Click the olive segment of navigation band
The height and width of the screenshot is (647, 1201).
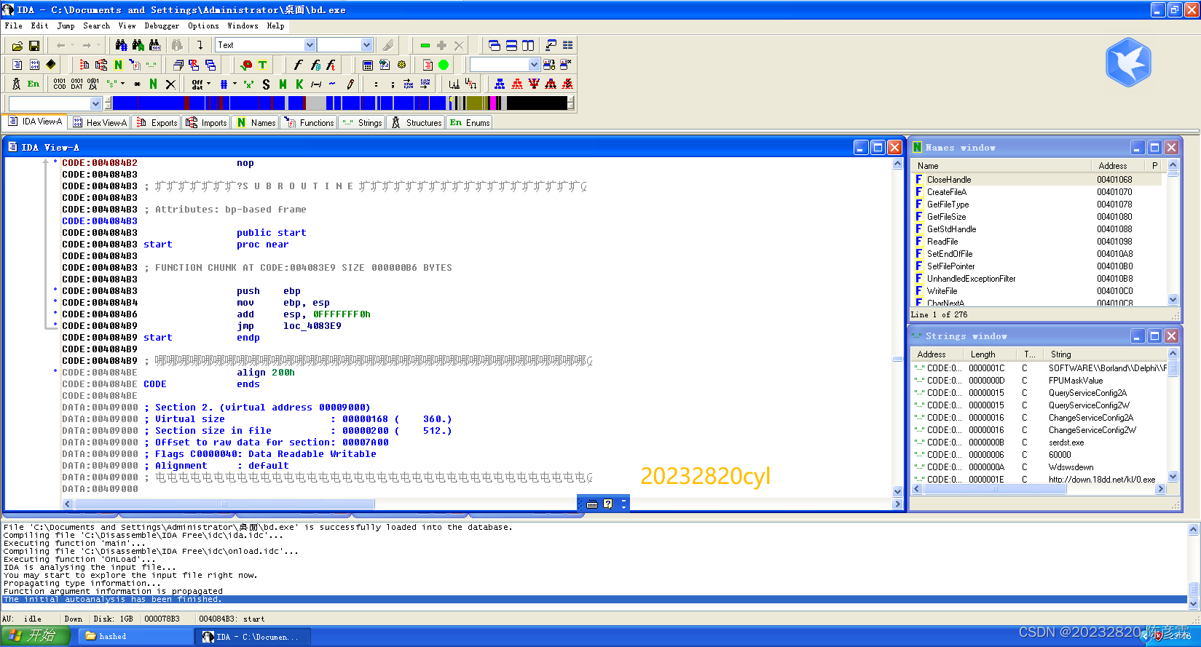474,103
